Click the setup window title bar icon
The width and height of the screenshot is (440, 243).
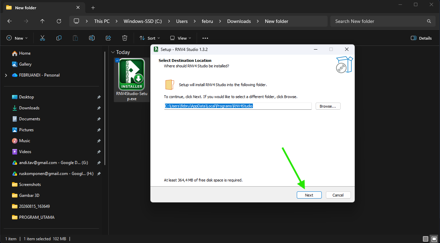[x=156, y=49]
